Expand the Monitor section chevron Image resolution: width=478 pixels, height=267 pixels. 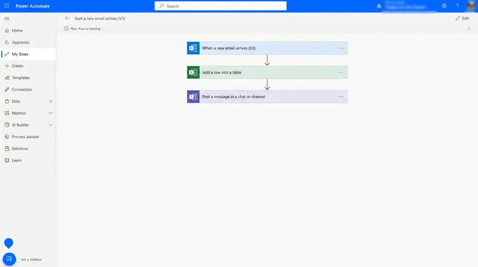click(x=50, y=113)
